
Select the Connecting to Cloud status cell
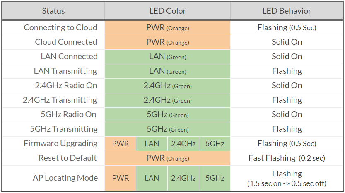(60, 28)
